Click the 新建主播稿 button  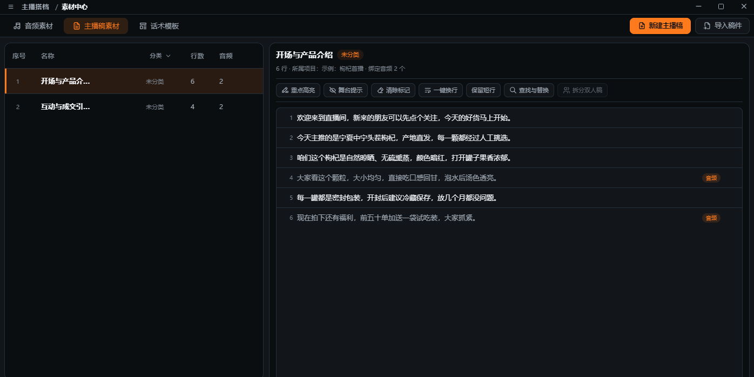pyautogui.click(x=660, y=26)
